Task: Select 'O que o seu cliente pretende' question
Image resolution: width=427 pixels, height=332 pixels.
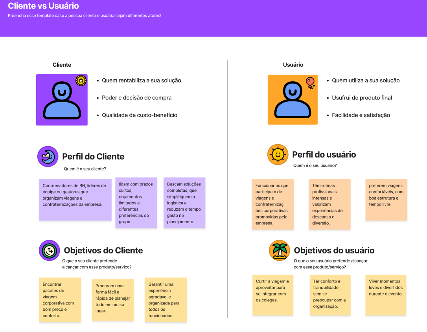Action: click(x=97, y=264)
